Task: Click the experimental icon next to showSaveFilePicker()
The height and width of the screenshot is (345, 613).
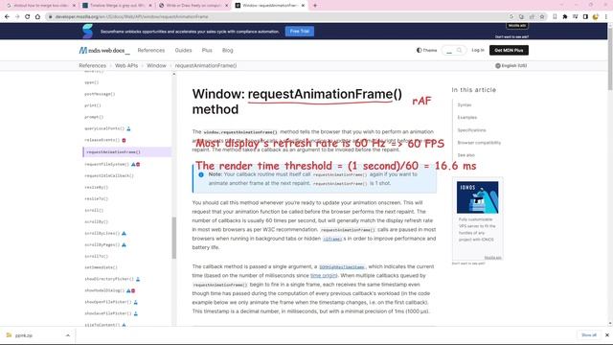Action: [x=136, y=313]
